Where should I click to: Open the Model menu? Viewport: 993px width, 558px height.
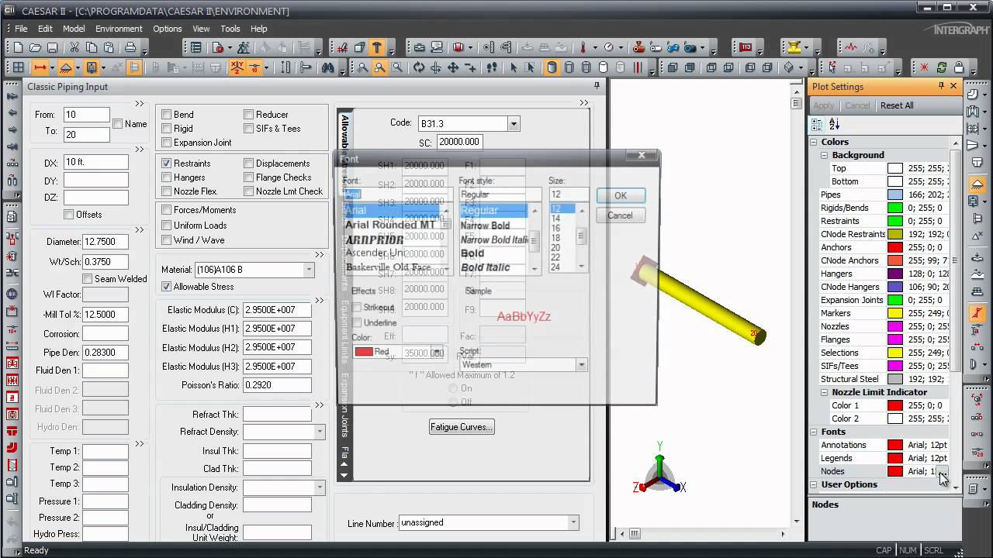pos(74,29)
